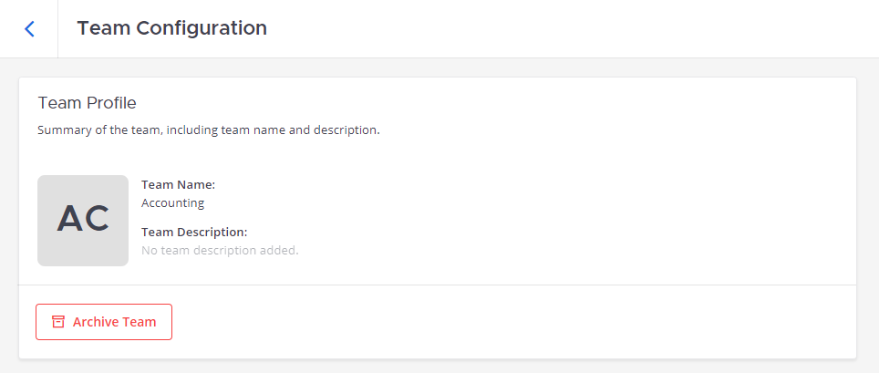The image size is (879, 373).
Task: Click the Team Name label
Action: click(x=178, y=185)
